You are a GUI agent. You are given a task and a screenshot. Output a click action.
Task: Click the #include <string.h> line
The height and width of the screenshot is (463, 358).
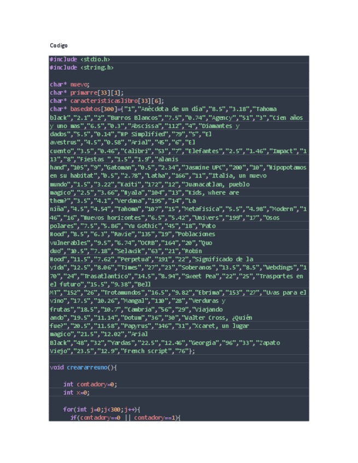click(81, 67)
